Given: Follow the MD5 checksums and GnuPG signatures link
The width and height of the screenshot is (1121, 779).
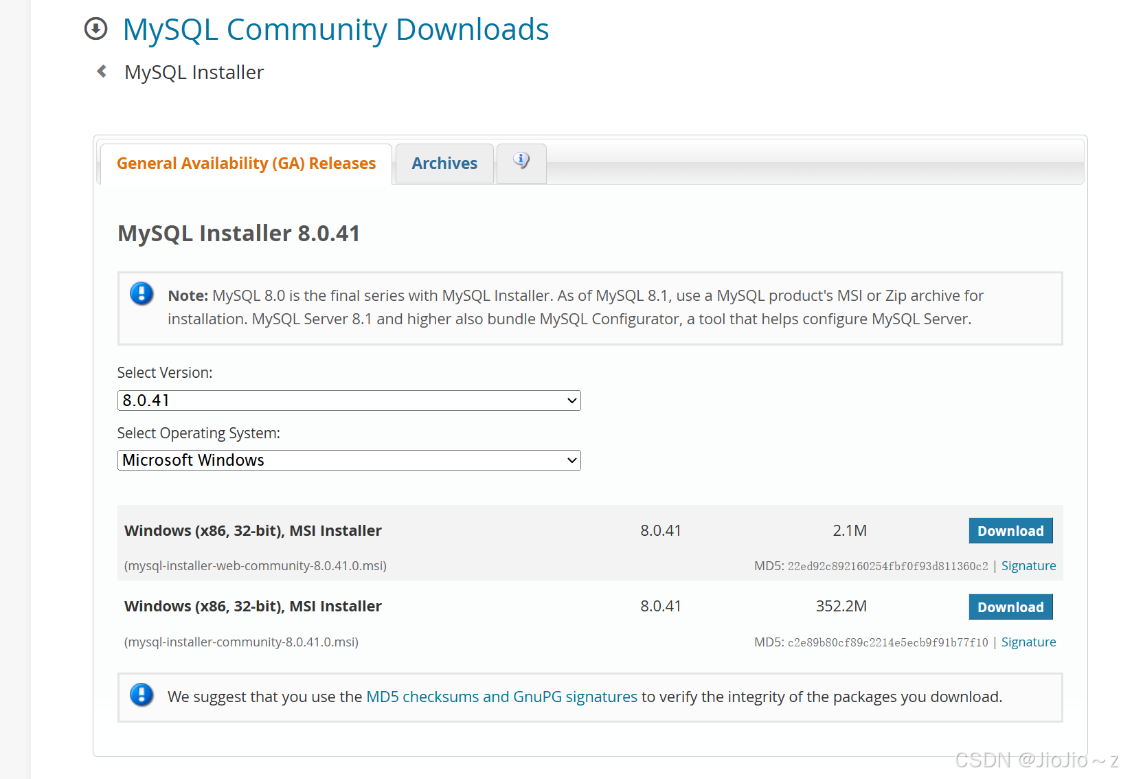Looking at the screenshot, I should (x=501, y=697).
